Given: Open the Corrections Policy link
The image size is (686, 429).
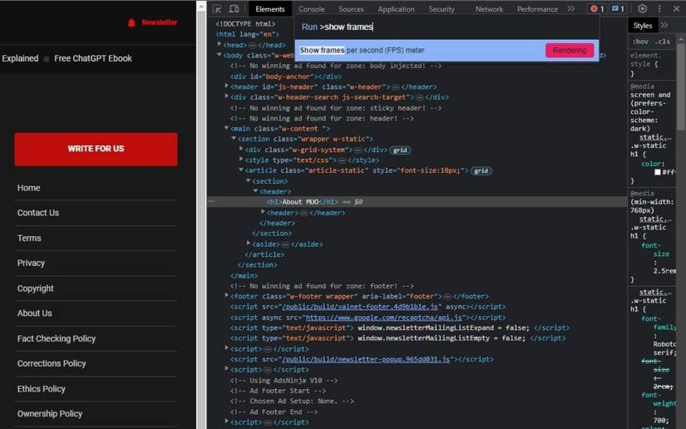Looking at the screenshot, I should pos(52,364).
